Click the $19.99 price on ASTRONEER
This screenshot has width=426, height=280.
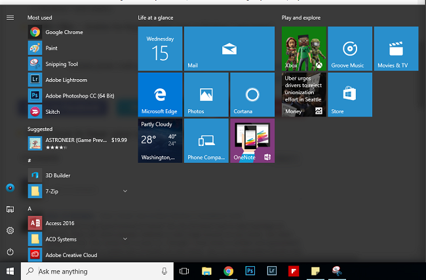pos(119,140)
